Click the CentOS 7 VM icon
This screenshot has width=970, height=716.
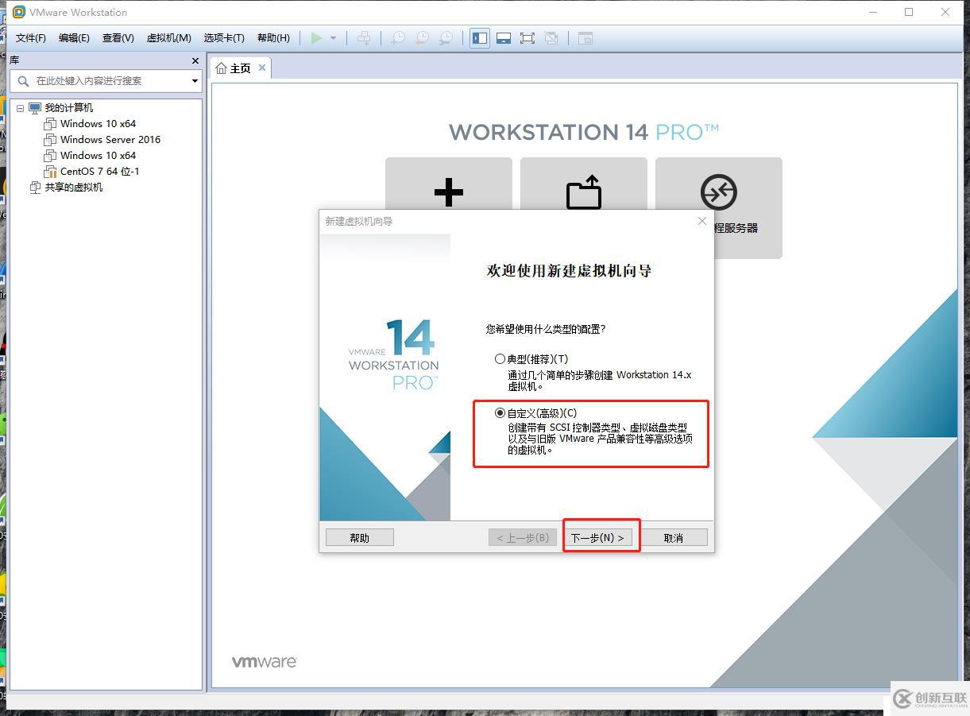[50, 172]
